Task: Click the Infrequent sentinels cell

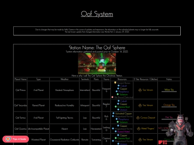Action: pos(85,105)
